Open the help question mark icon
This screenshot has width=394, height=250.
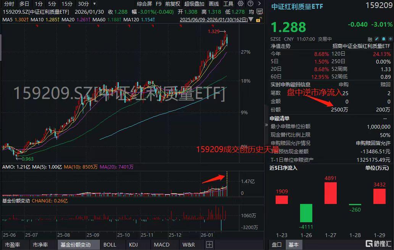click(x=250, y=3)
